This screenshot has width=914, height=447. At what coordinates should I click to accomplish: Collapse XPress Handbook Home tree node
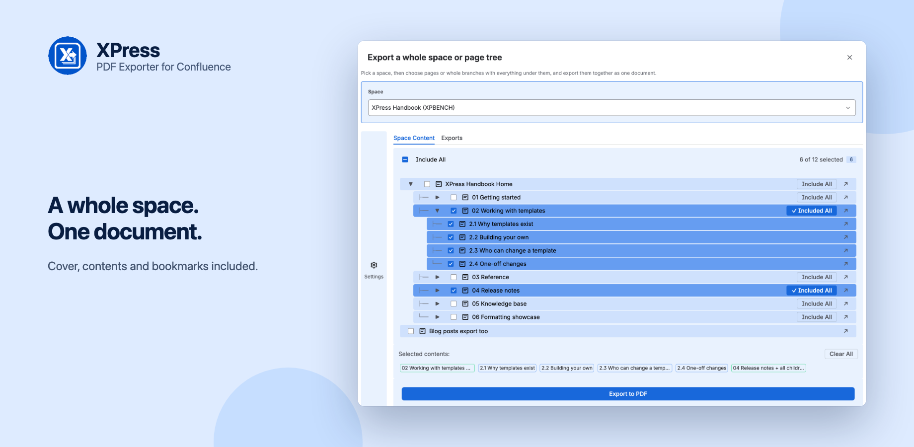coord(411,184)
